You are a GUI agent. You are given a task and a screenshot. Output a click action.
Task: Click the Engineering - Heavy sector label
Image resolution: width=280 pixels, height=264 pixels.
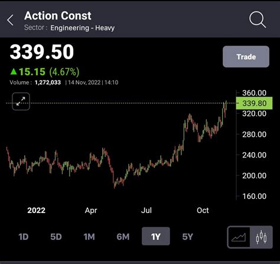pyautogui.click(x=83, y=28)
